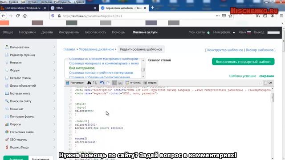The image size is (285, 160).
Task: Open Конструктор шаблонов link
Action: coord(225,50)
